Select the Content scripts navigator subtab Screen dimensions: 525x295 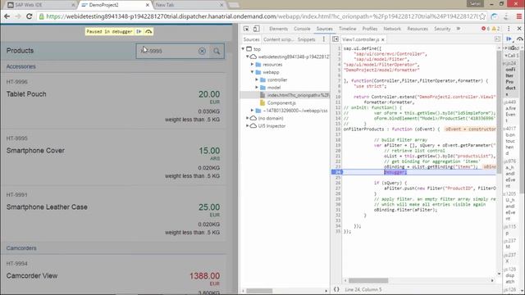[278, 39]
